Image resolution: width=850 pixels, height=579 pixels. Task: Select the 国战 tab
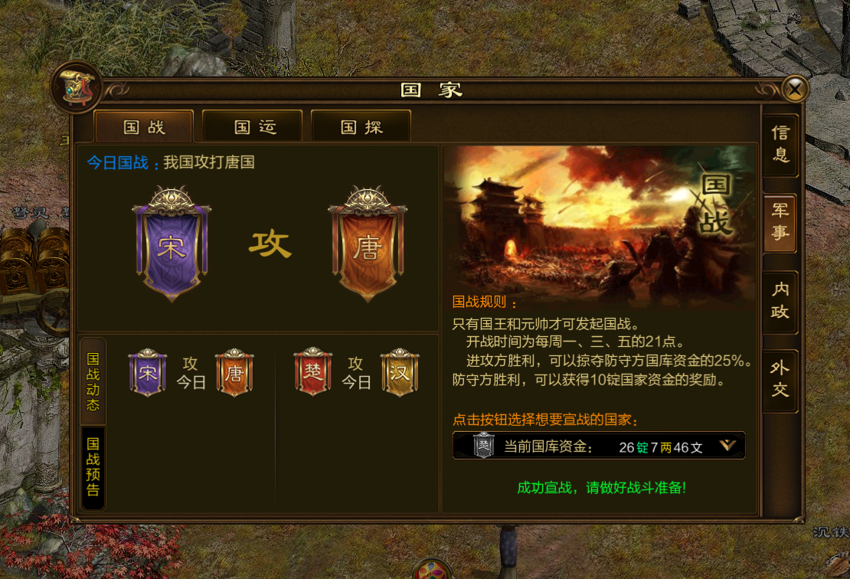point(144,126)
